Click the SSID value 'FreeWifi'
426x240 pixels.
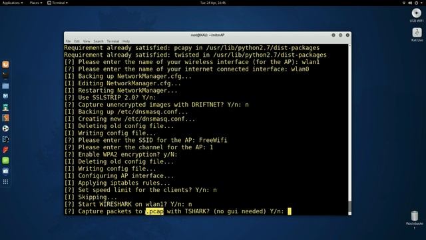click(x=213, y=141)
